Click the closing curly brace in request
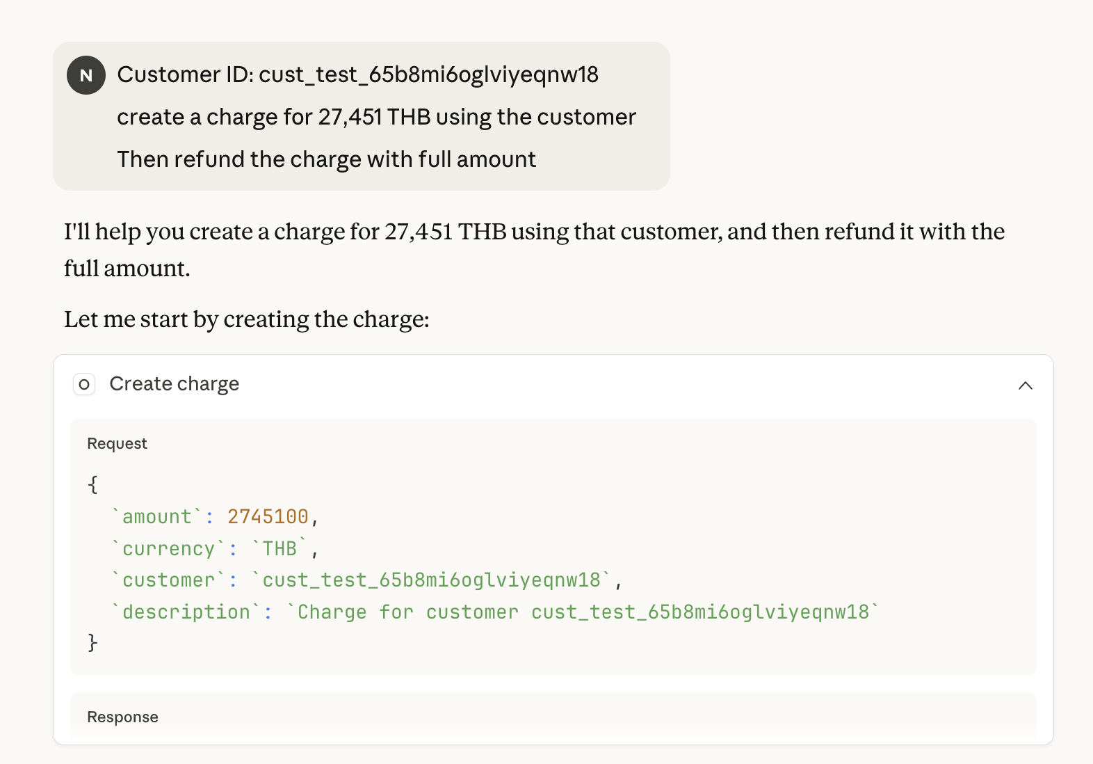This screenshot has height=764, width=1093. (92, 642)
